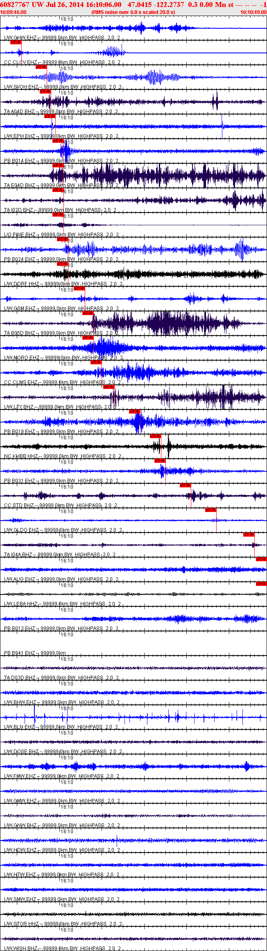This screenshot has width=267, height=951.
Task: Click the UW.EPH.EHZ station label
Action: 20,136
